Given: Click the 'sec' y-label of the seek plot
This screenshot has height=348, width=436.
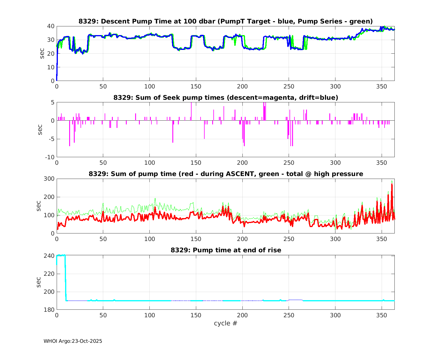Looking at the screenshot, I should point(40,130).
